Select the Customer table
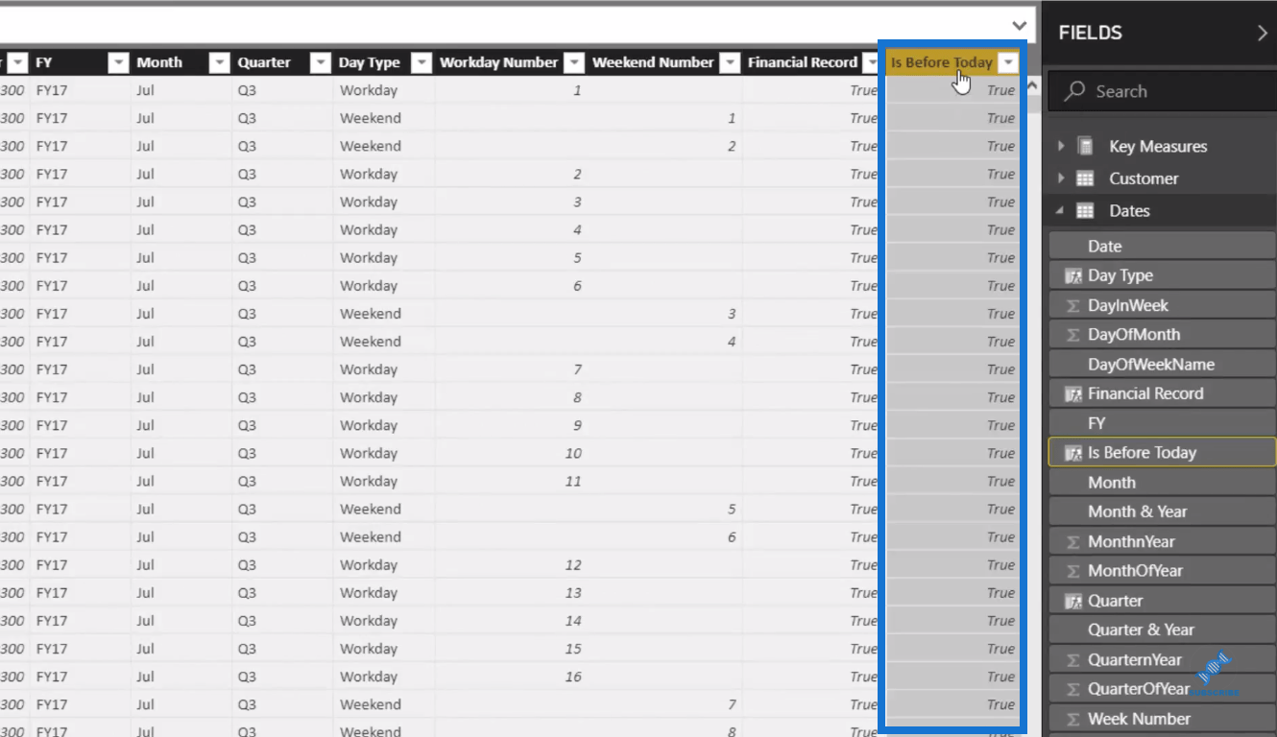The height and width of the screenshot is (737, 1277). pyautogui.click(x=1144, y=178)
